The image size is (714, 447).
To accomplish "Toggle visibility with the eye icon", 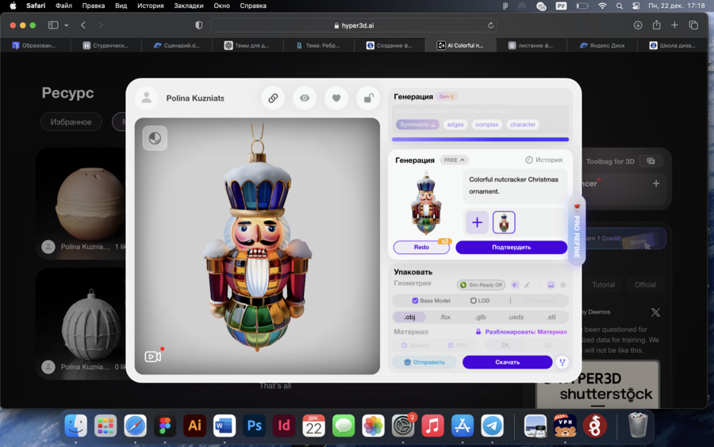I will pos(305,98).
